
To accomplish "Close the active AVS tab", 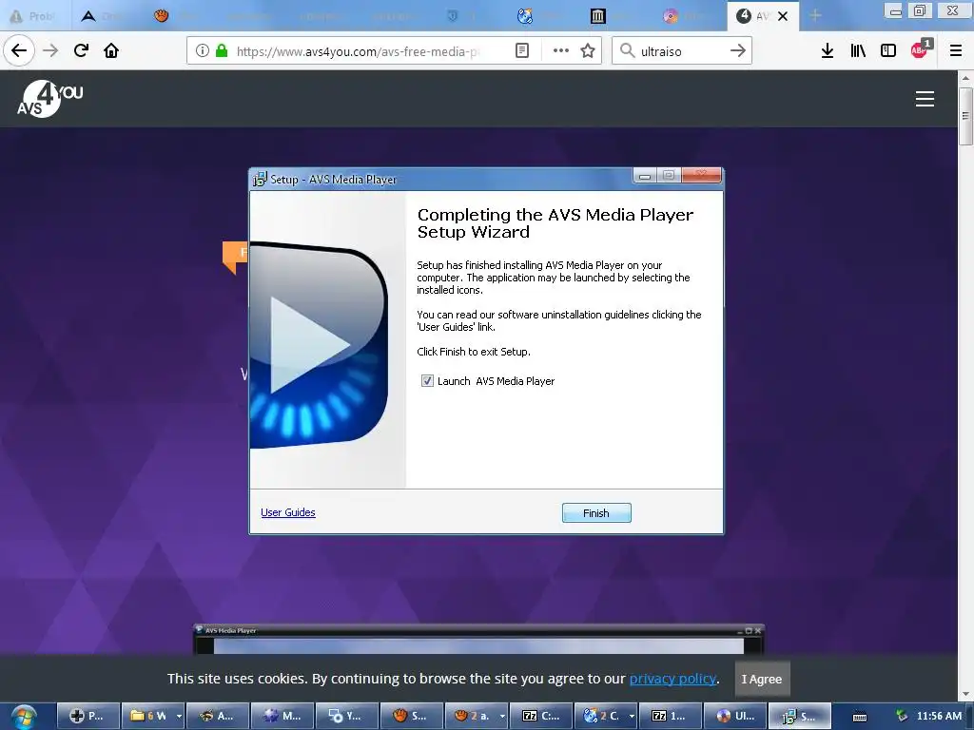I will [783, 16].
